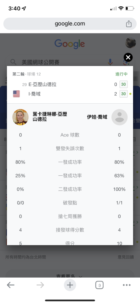
Task: Select player name 伊娃·喬域
Action: [x=97, y=117]
